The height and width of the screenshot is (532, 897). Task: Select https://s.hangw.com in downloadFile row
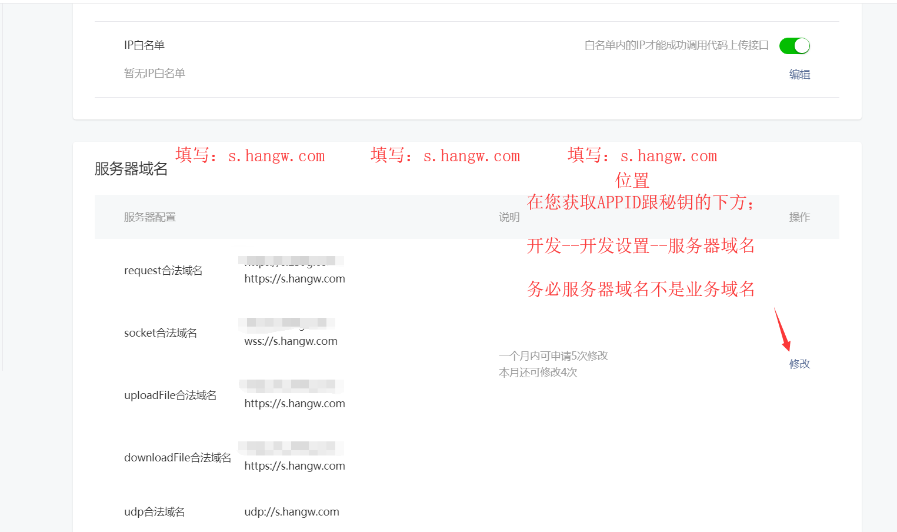click(x=295, y=466)
